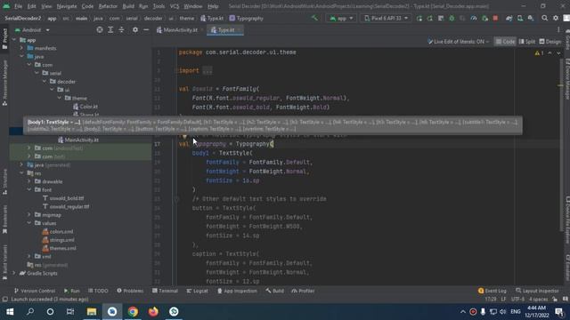Viewport: 570px width, 320px height.
Task: Open the Profile app speedometer icon
Action: (473, 18)
